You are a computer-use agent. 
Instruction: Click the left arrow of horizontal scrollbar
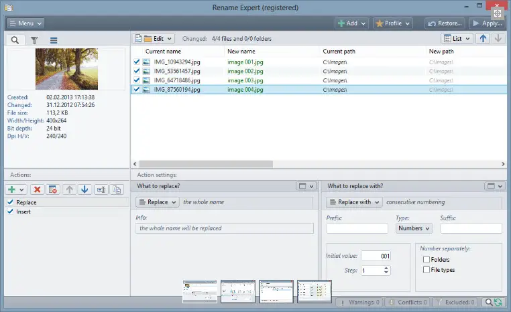[x=135, y=164]
